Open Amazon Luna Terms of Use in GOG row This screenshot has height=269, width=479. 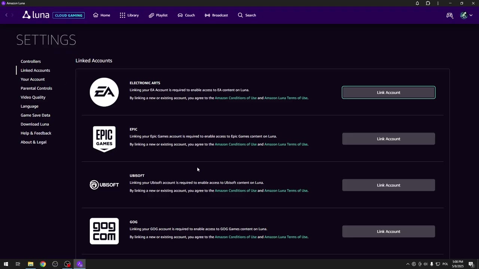pos(286,237)
